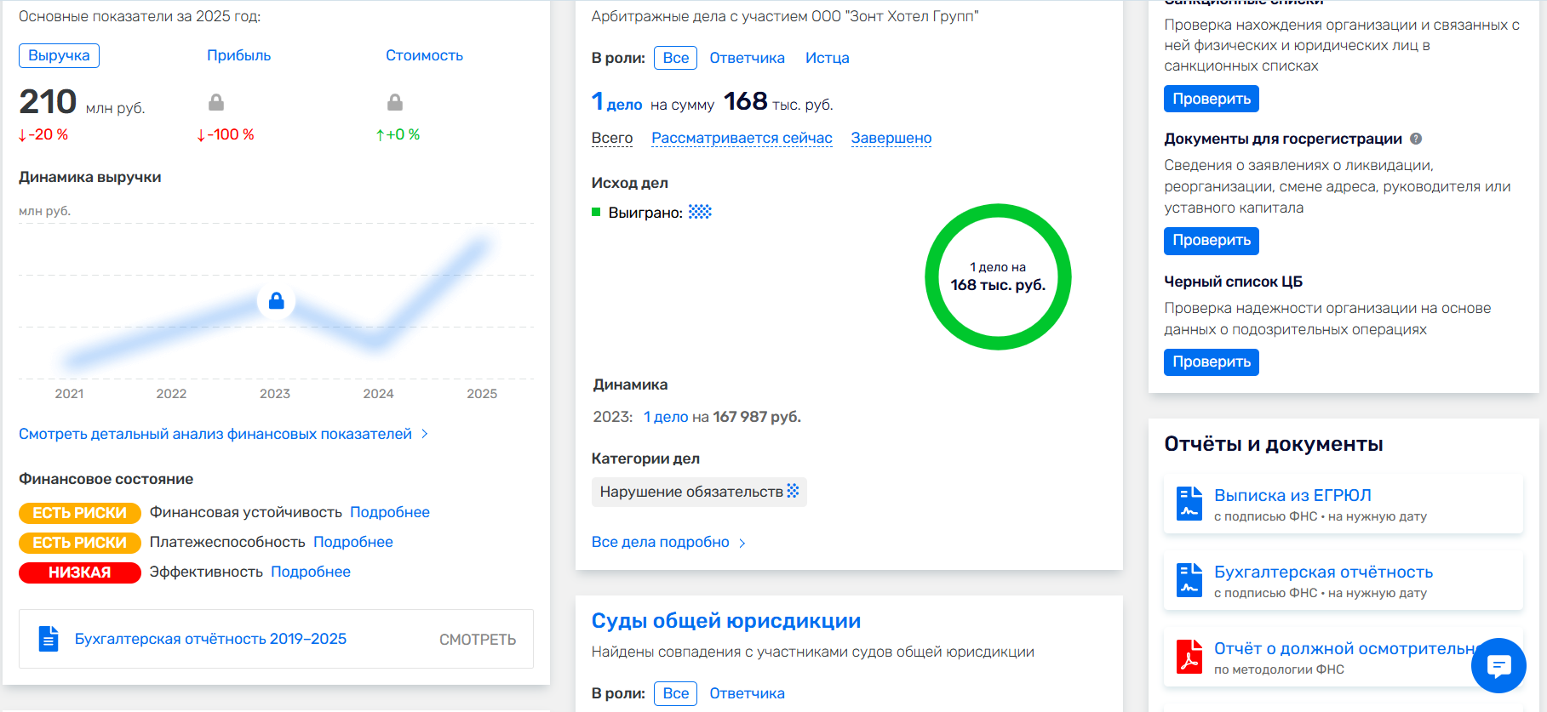Show cases Рассматривается сейчас
This screenshot has width=1547, height=712.
click(742, 138)
